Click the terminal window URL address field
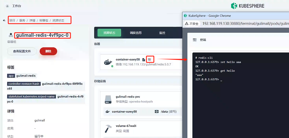 coord(246,24)
